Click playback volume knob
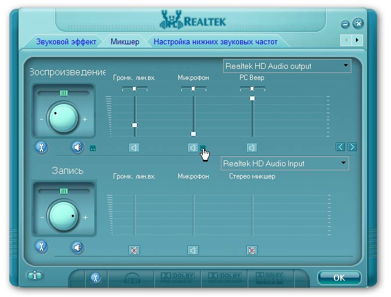Image resolution: width=391 pixels, height=297 pixels. tap(64, 118)
